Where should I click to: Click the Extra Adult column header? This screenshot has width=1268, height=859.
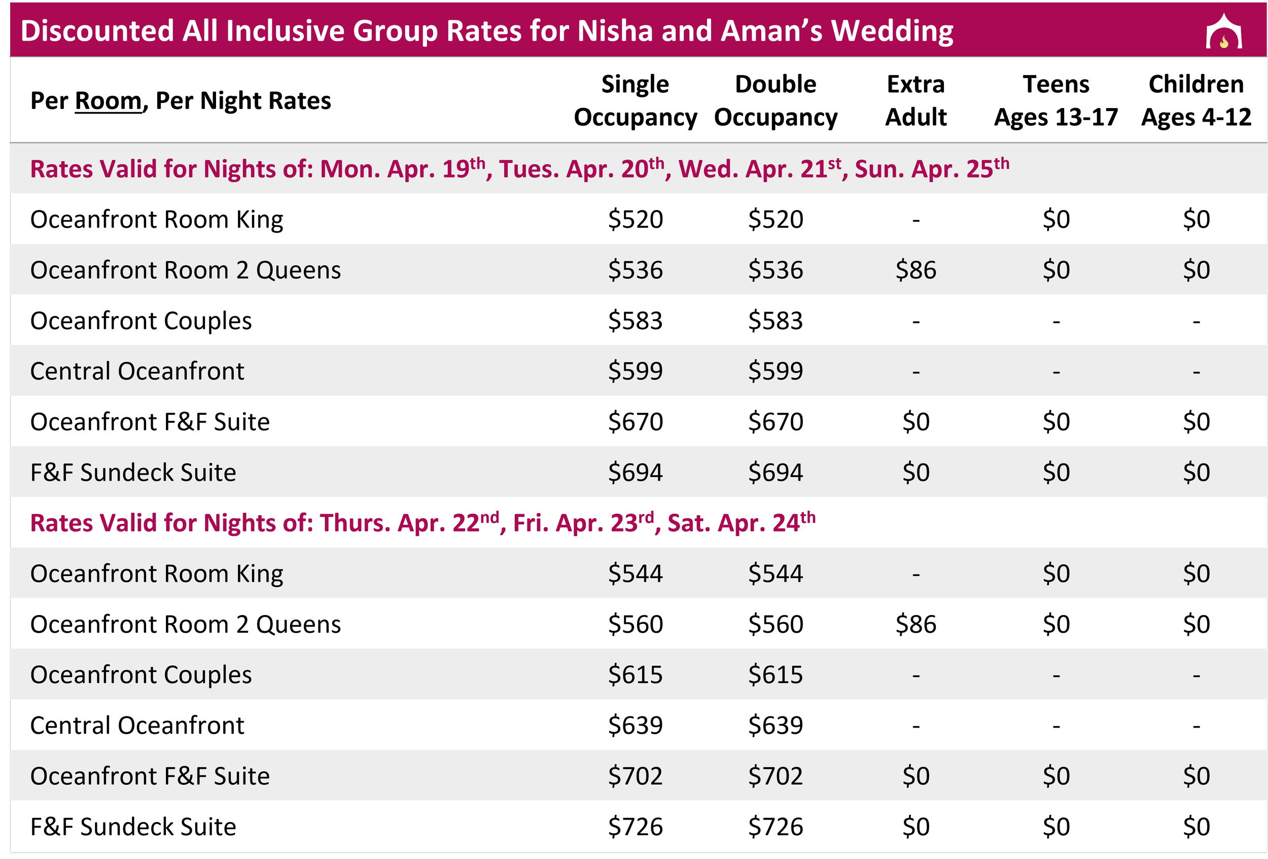pos(915,101)
